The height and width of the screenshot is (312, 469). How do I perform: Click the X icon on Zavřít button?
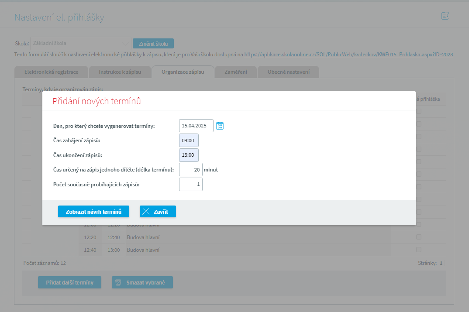[146, 212]
